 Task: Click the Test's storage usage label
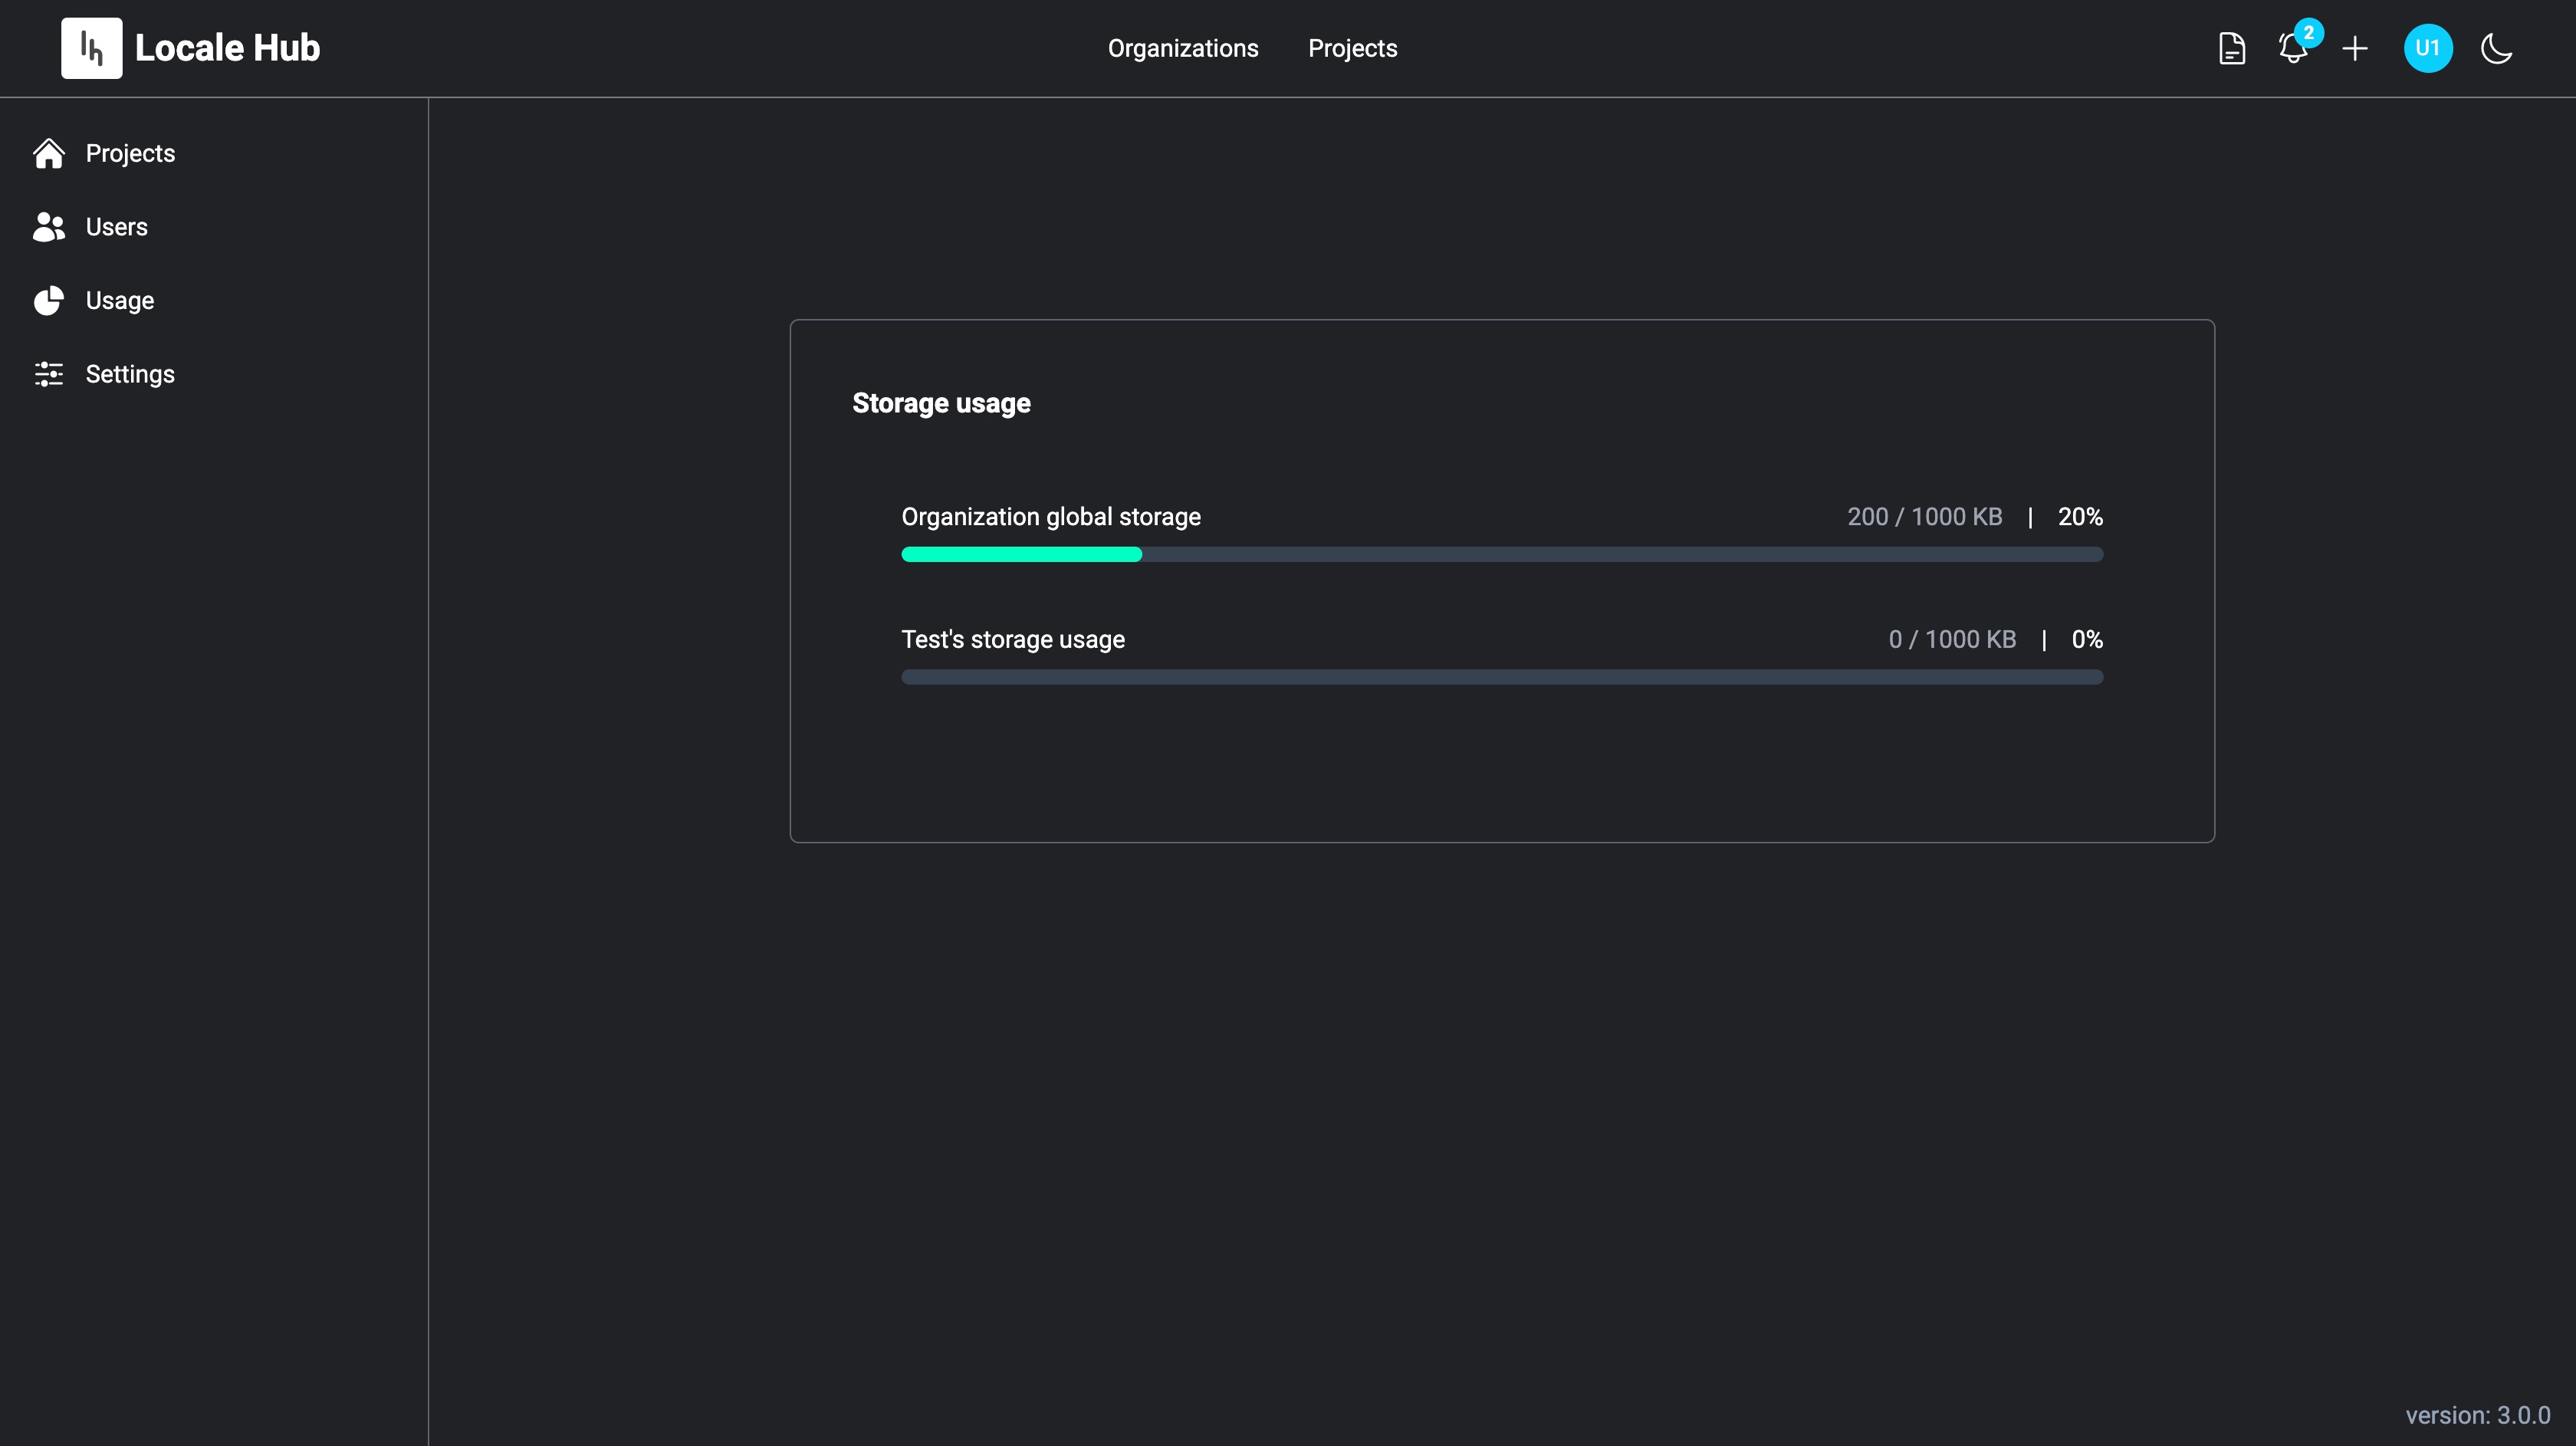(1013, 639)
